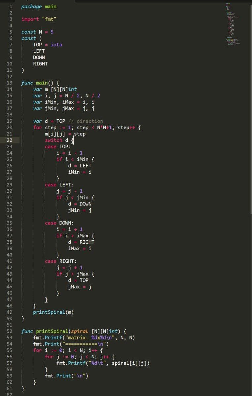Click 'if j < jMin {' condition
252x396 pixels.
coord(75,197)
